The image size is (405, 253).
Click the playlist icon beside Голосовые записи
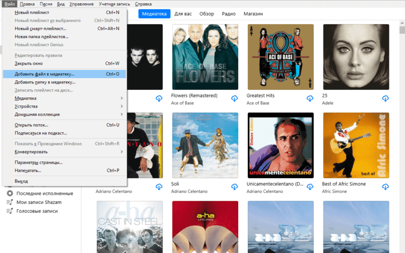tap(10, 211)
